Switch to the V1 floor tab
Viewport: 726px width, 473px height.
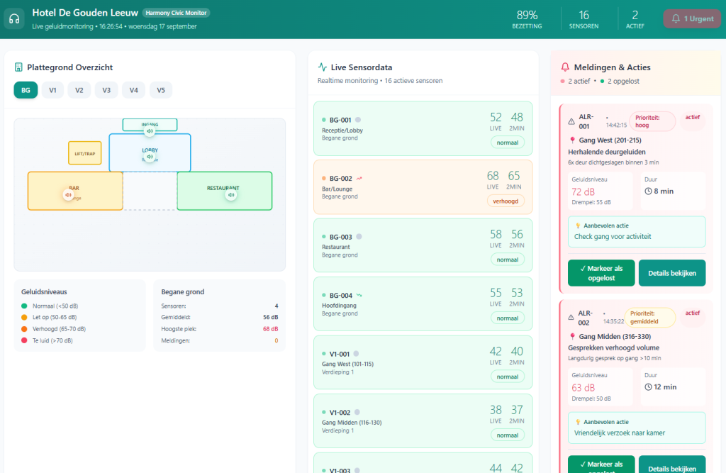pos(52,90)
